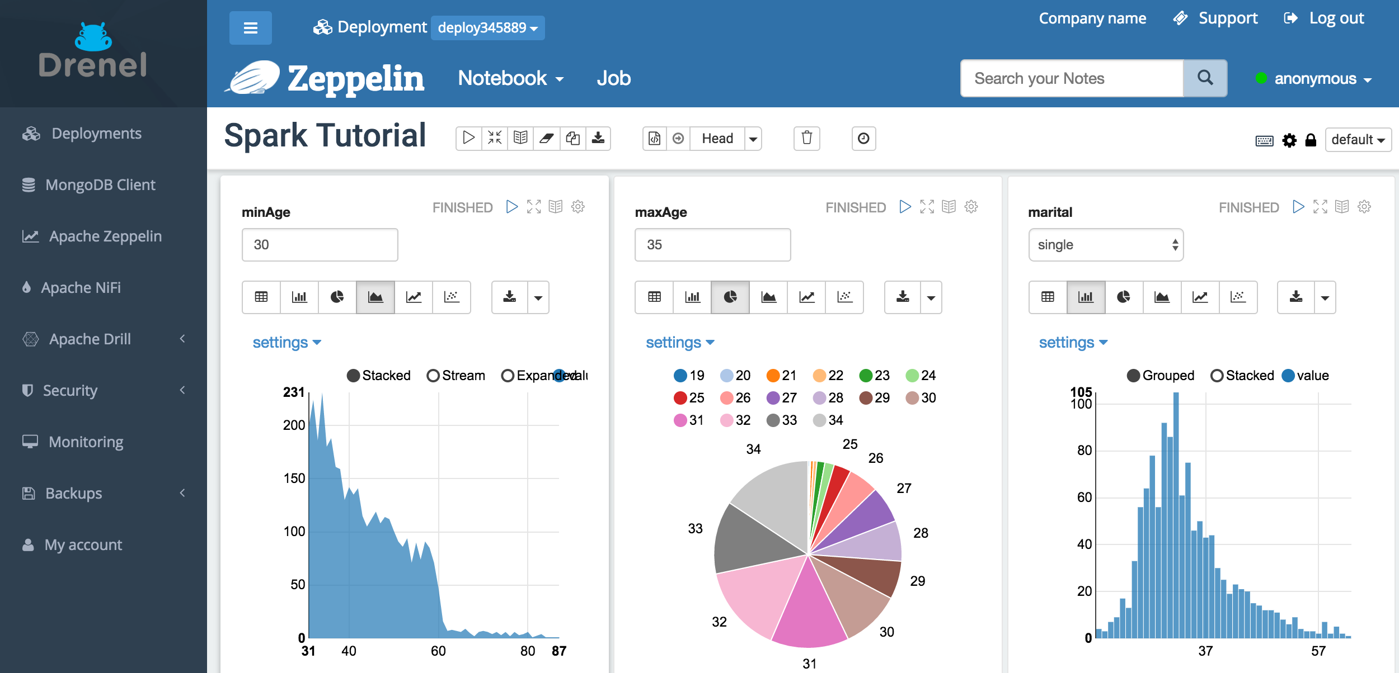Viewport: 1399px width, 673px height.
Task: Open interpreter binding gear icon
Action: point(1289,140)
